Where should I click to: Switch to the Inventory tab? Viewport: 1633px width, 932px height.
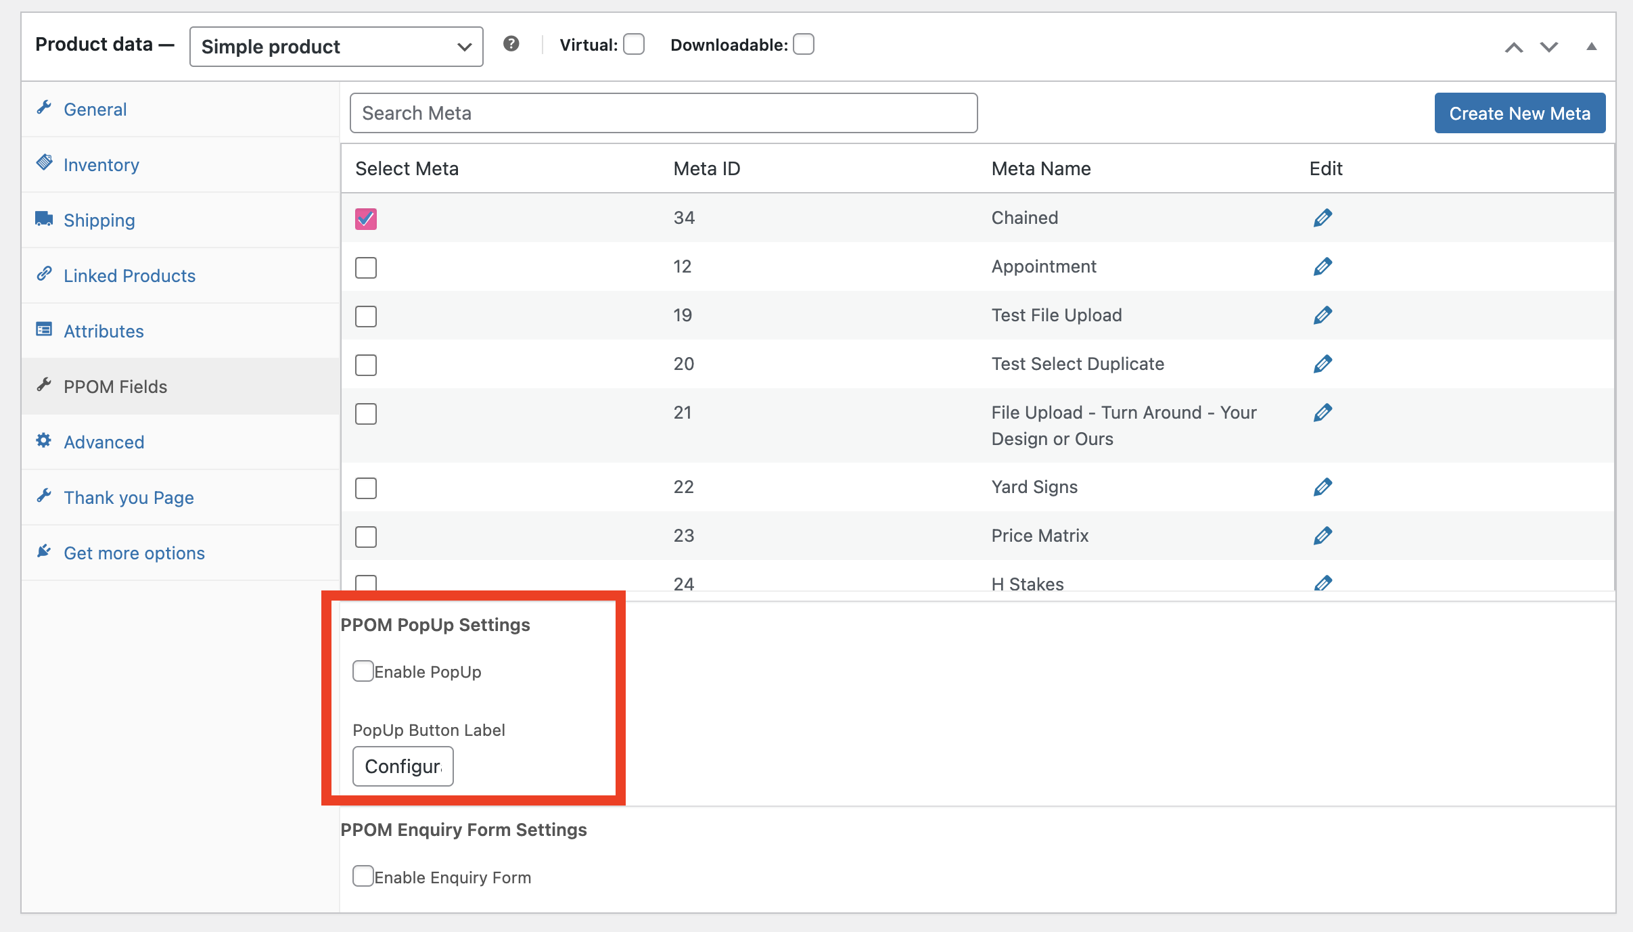click(x=101, y=164)
